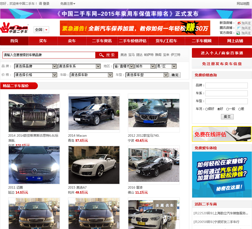Follow the official WeChat account icon

click(238, 33)
